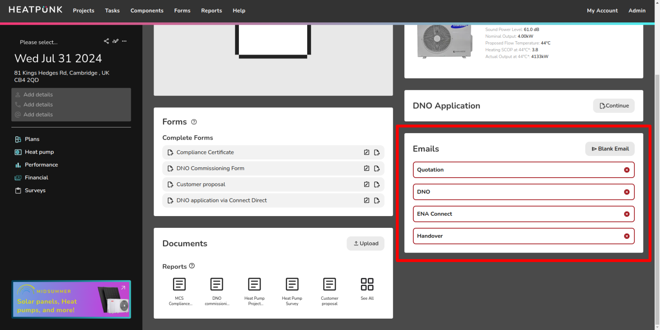Open the Handover email template
Screen dimensions: 660x330
tap(524, 236)
